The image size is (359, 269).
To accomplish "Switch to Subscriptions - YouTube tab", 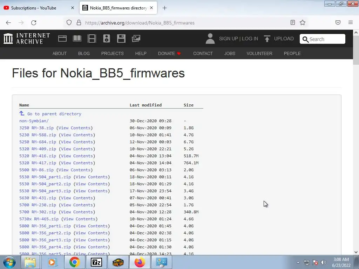I will (39, 8).
